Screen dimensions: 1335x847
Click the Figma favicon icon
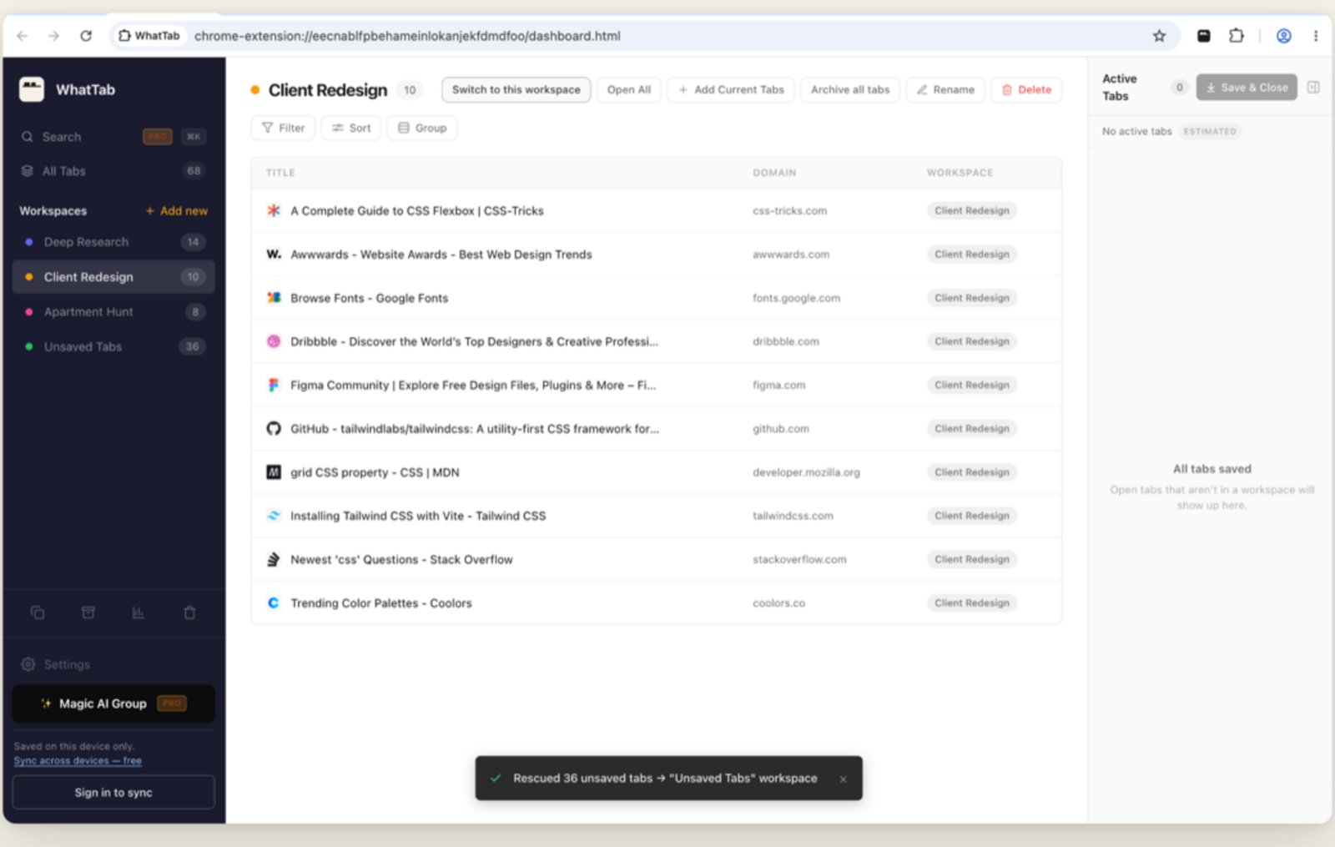coord(274,385)
